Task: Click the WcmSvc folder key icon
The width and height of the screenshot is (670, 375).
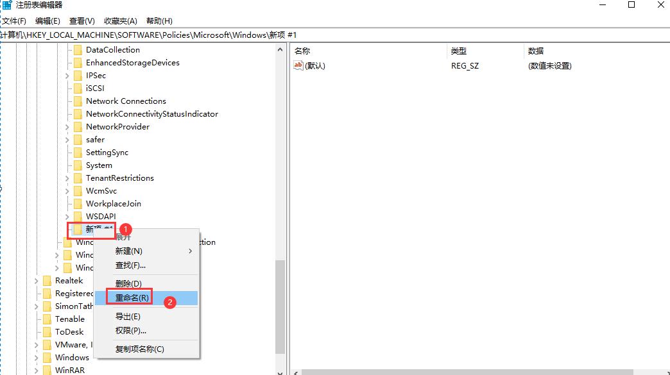Action: pyautogui.click(x=78, y=190)
